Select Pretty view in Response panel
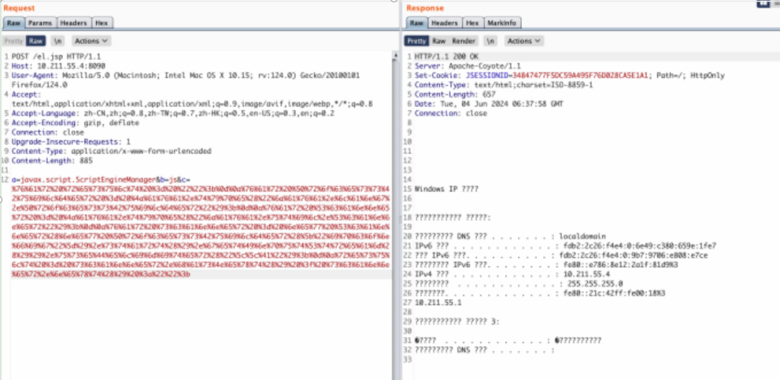Screen dimensions: 780x380 (416, 41)
